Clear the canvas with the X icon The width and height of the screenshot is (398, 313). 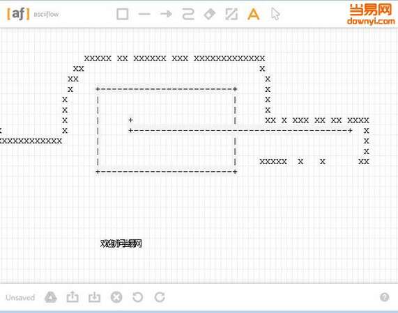[x=116, y=297]
